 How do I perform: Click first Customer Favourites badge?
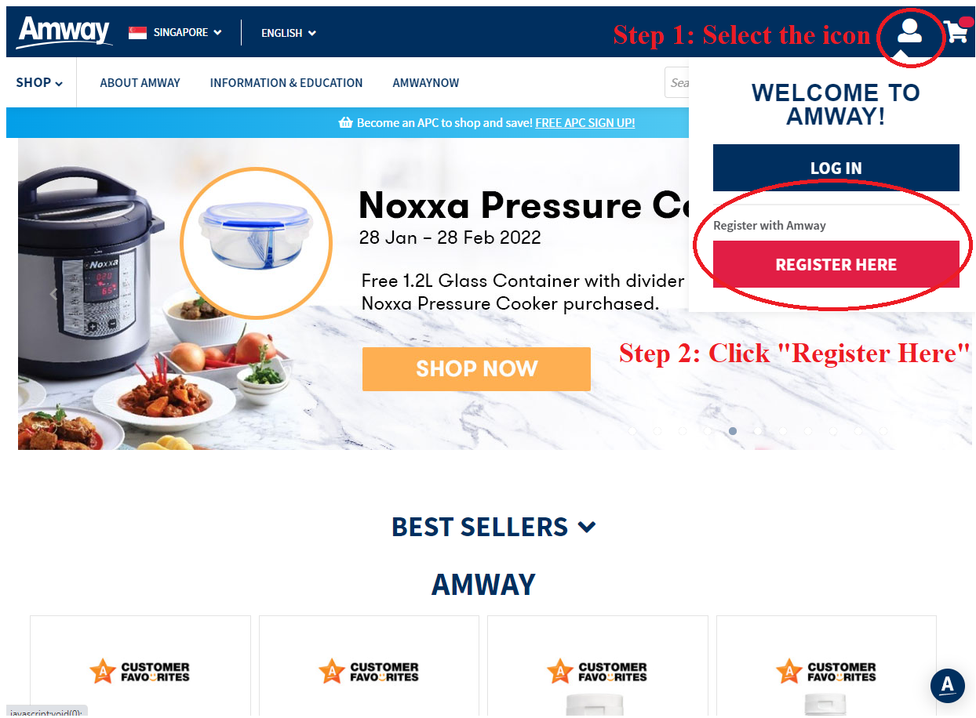point(140,671)
